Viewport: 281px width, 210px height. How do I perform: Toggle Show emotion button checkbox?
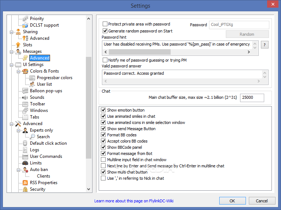click(x=103, y=110)
